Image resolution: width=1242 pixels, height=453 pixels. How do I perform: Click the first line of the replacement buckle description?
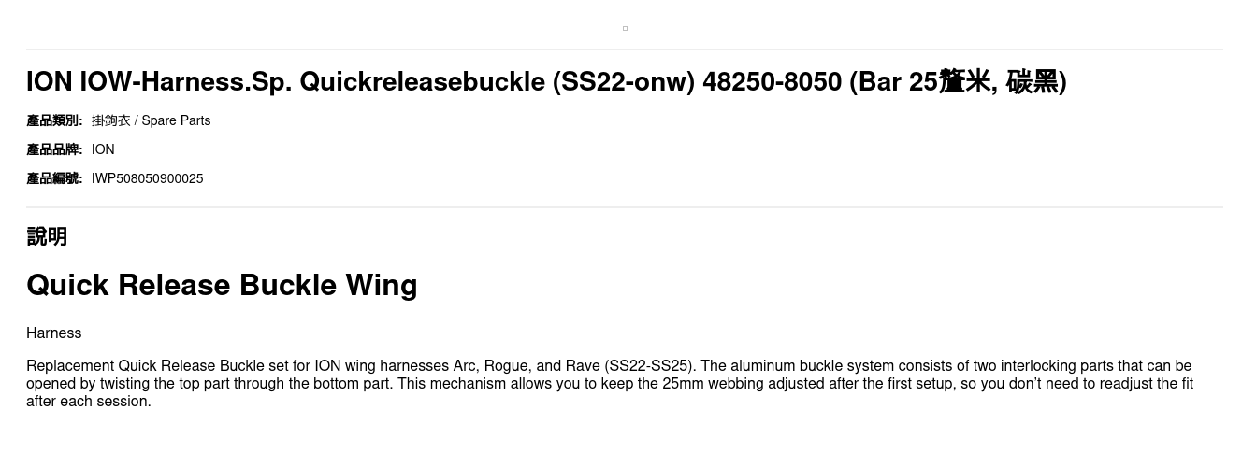tap(609, 366)
